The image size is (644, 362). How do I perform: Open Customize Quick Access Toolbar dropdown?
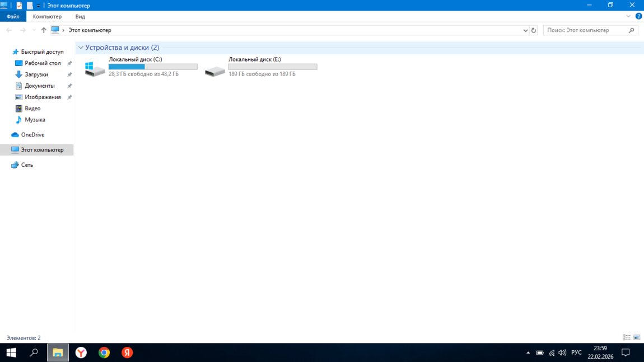39,6
